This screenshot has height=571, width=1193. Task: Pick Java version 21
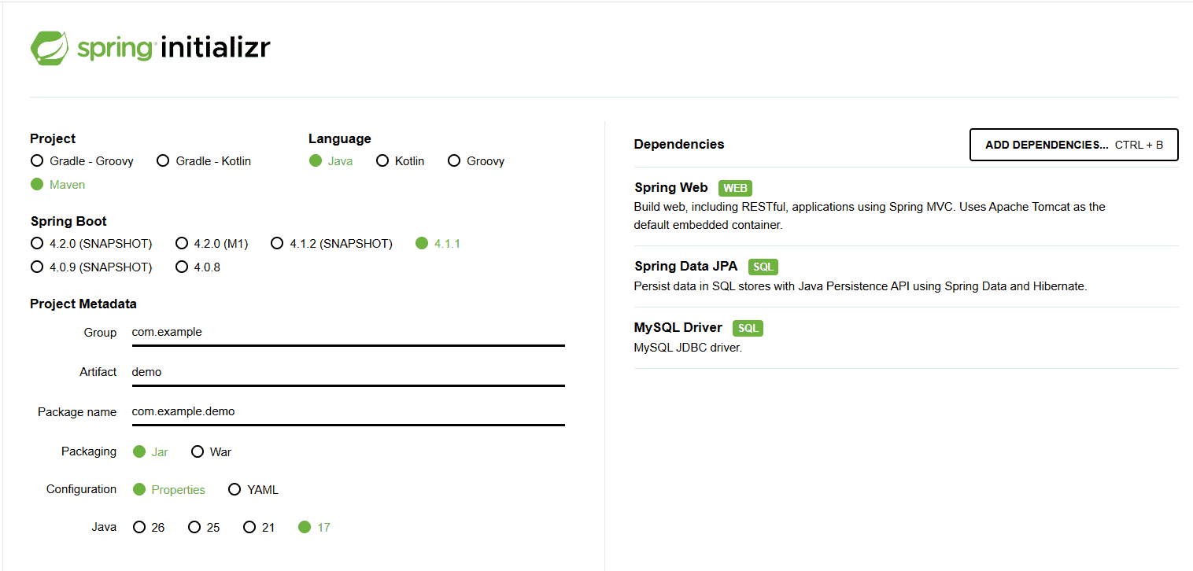[x=259, y=528]
